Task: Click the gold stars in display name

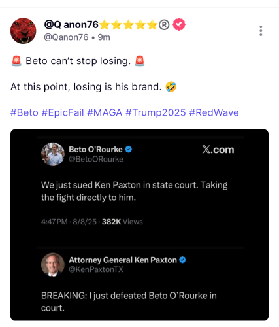Action: pyautogui.click(x=129, y=25)
